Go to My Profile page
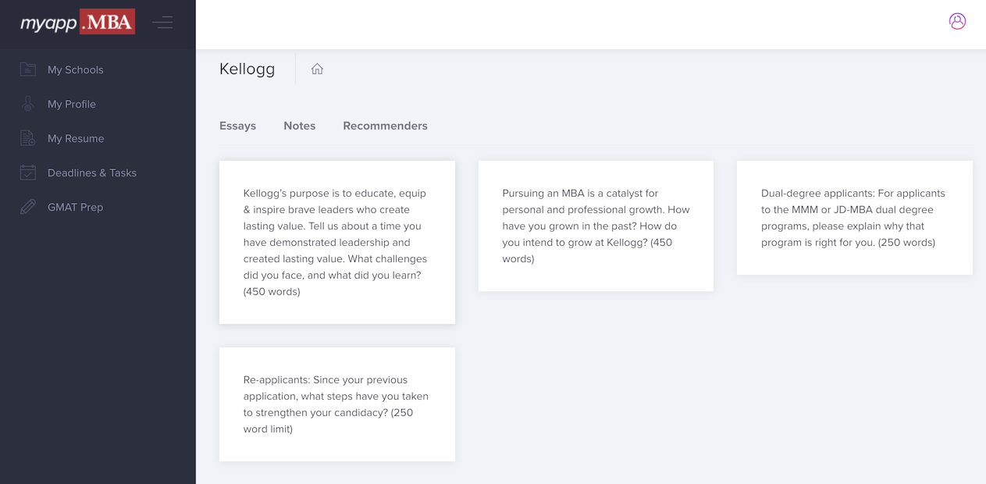 click(x=71, y=104)
